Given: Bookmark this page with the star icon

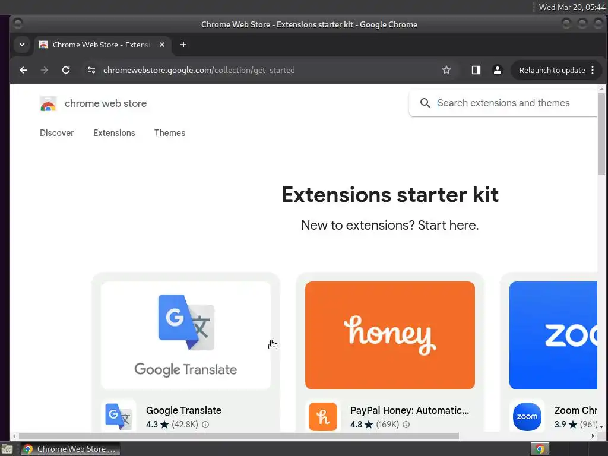Looking at the screenshot, I should 446,70.
